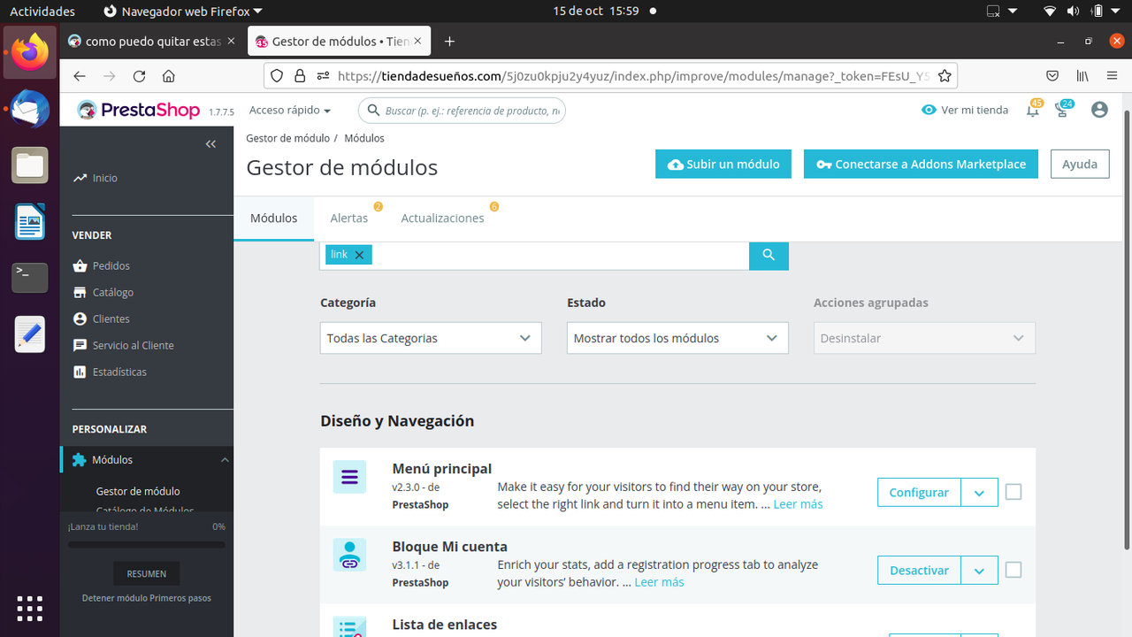Open the Acciones agrupadas dropdown
This screenshot has height=637, width=1132.
pyautogui.click(x=924, y=338)
